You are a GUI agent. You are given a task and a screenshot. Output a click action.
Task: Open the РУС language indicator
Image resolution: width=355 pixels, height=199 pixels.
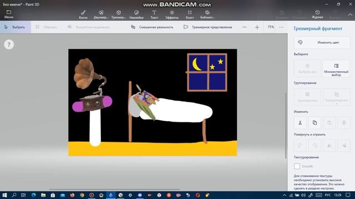(328, 195)
